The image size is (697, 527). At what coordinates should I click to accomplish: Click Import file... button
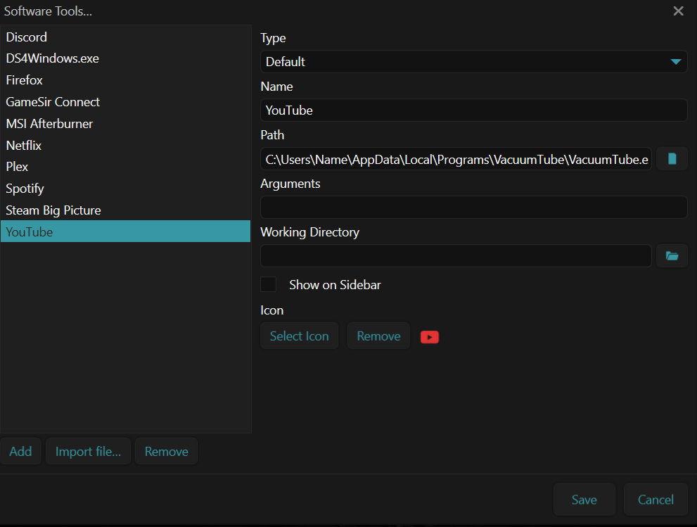coord(88,451)
